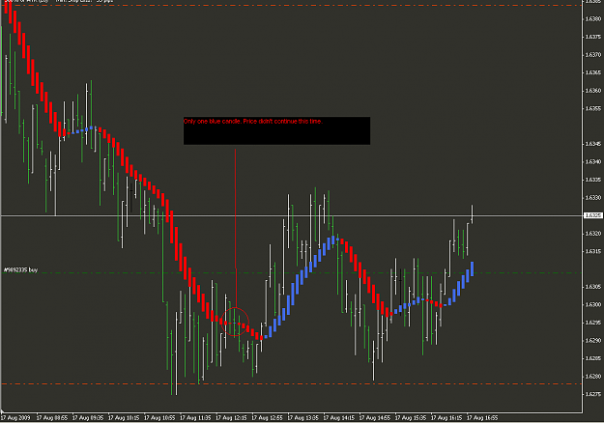Image resolution: width=604 pixels, height=423 pixels.
Task: Click the '17 Aug 10:55' time axis label
Action: tap(159, 418)
